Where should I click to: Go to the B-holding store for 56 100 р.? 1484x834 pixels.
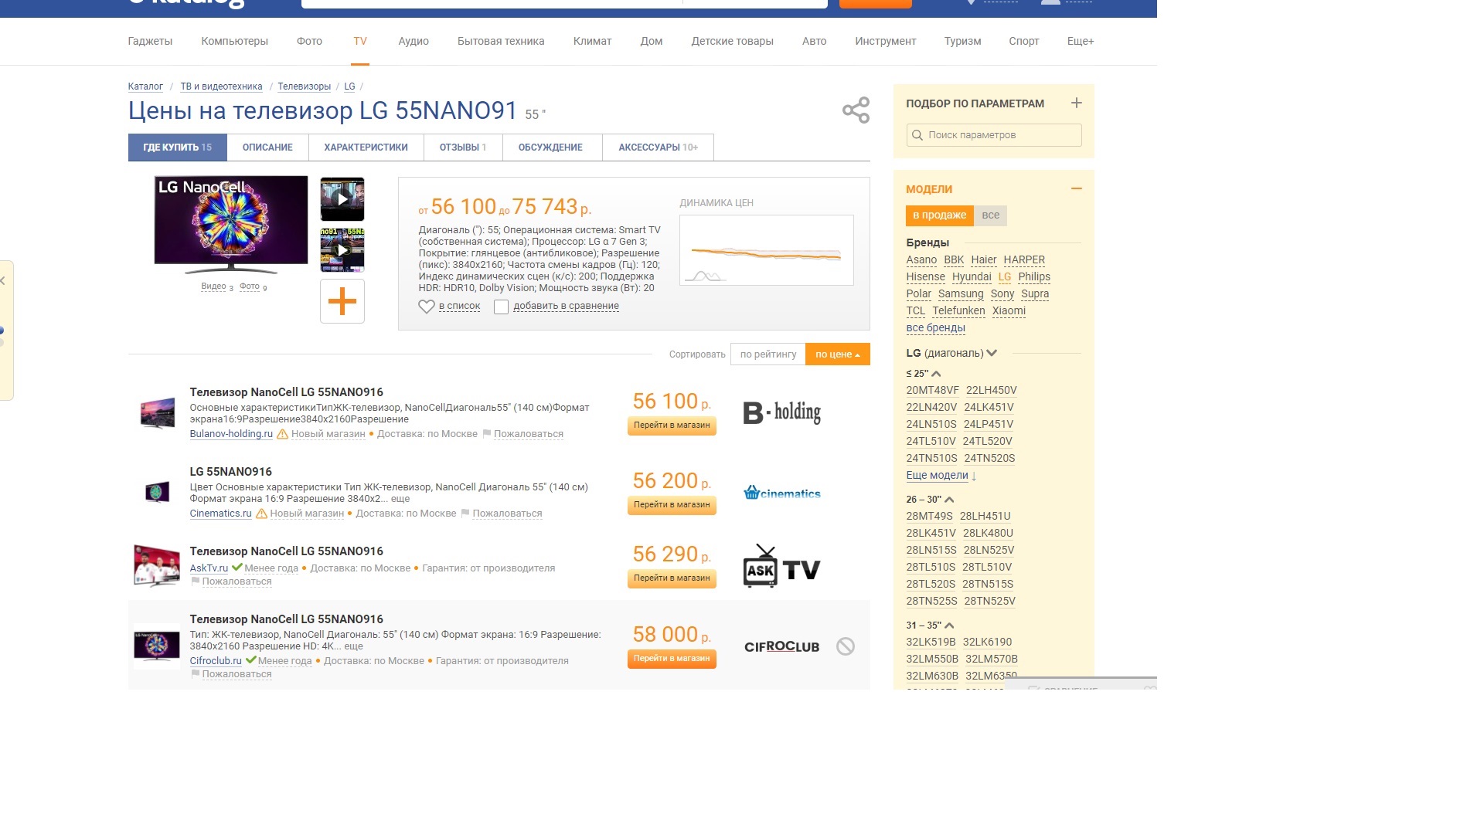(x=672, y=425)
